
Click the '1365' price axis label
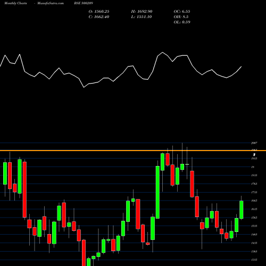[x=254, y=252]
